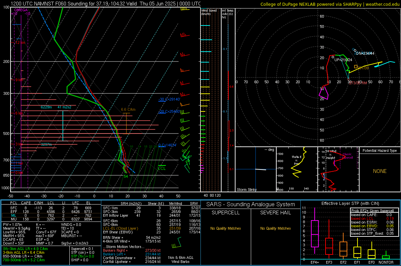
Task: Click No Quality Matches under SUPERCELL
Action: point(226,228)
